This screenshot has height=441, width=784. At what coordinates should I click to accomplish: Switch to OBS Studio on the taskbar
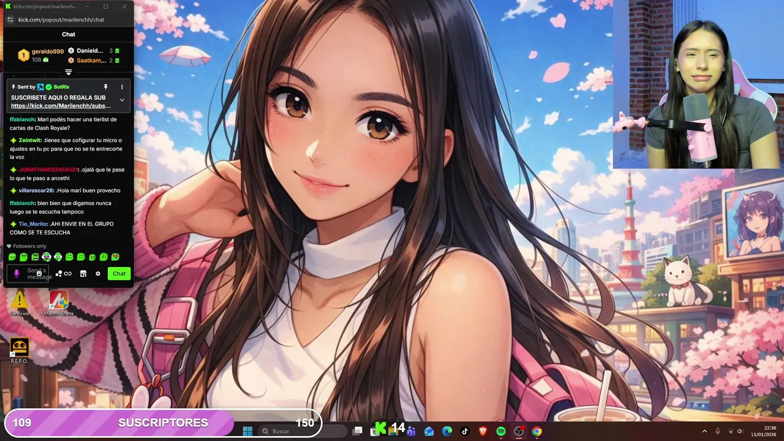519,431
